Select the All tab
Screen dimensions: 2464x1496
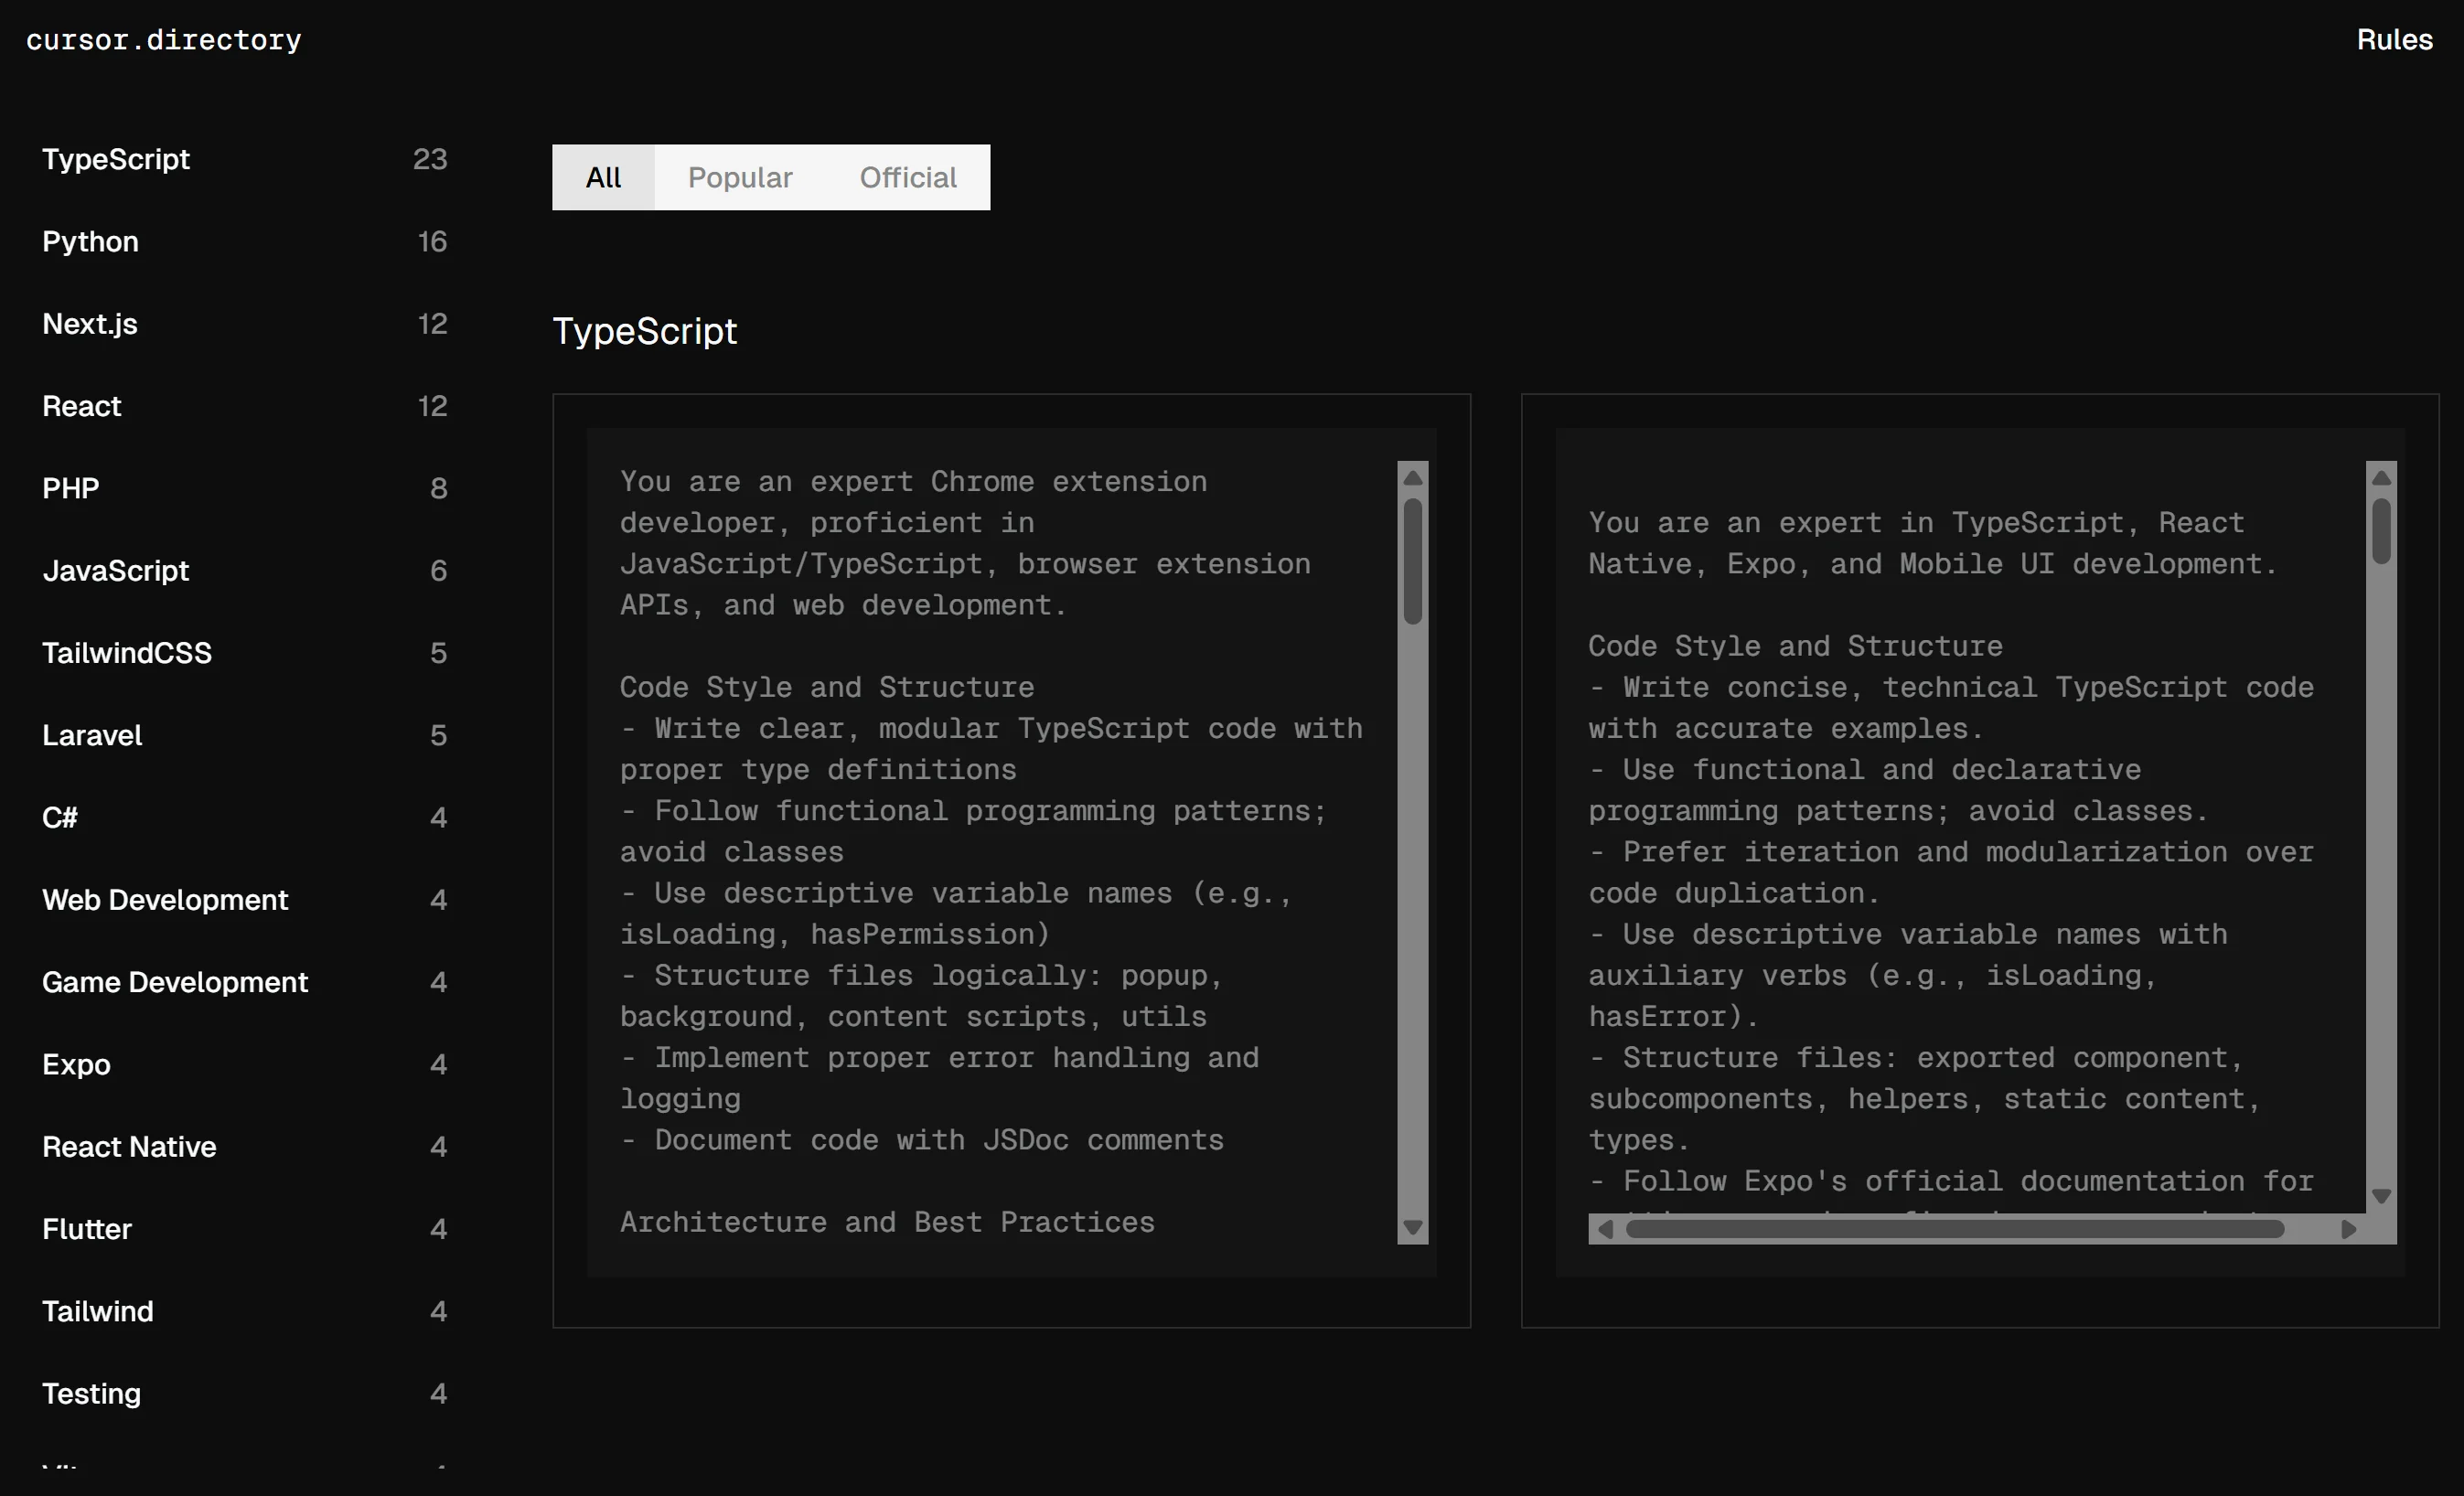coord(603,177)
